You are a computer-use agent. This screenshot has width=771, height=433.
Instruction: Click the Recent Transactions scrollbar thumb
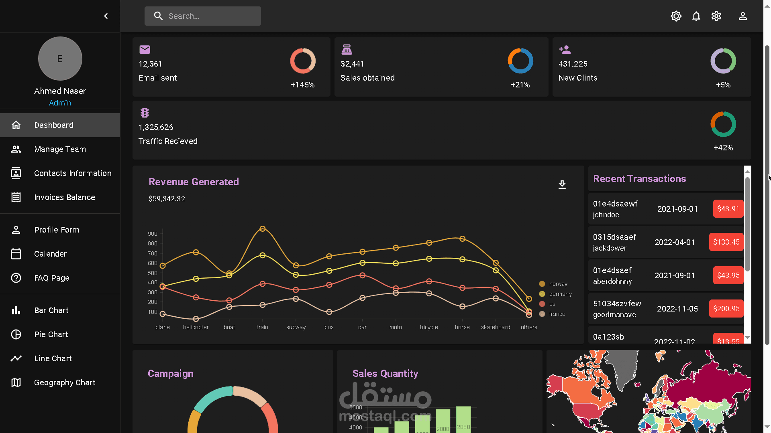[747, 225]
